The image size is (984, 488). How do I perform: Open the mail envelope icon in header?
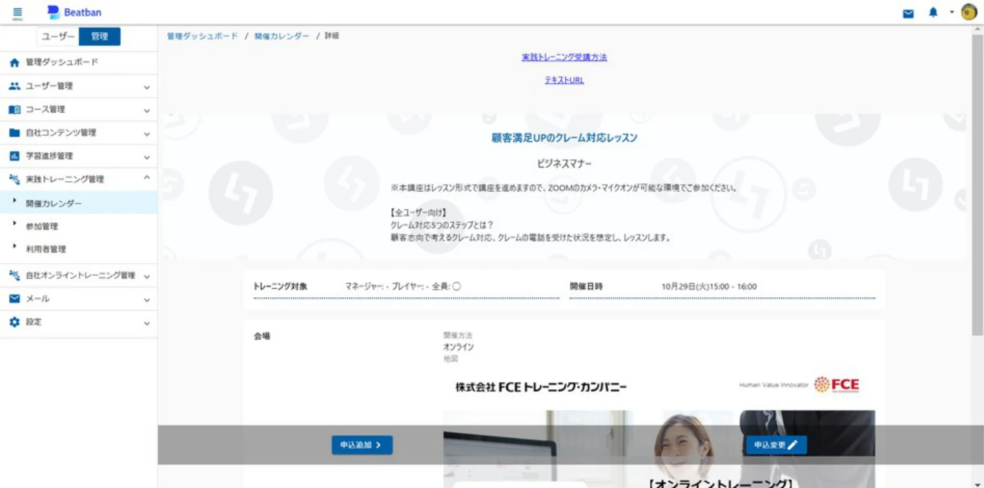pyautogui.click(x=908, y=14)
